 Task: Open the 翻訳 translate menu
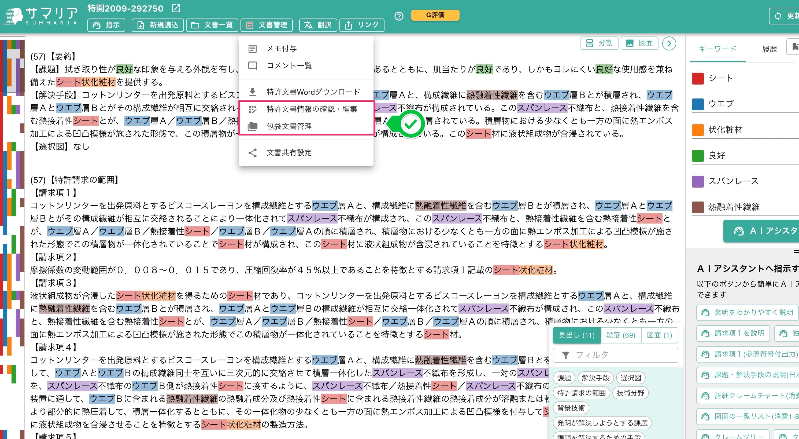[318, 25]
